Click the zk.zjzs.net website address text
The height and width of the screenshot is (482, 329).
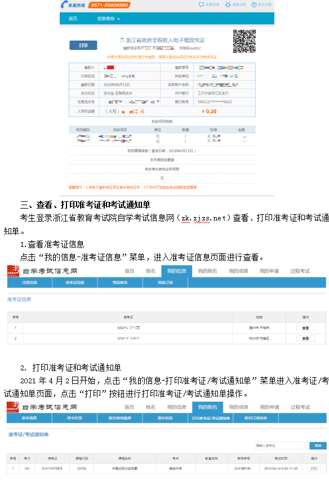pos(204,218)
